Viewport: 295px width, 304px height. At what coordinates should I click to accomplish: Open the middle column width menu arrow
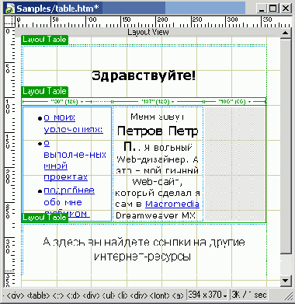pos(173,102)
